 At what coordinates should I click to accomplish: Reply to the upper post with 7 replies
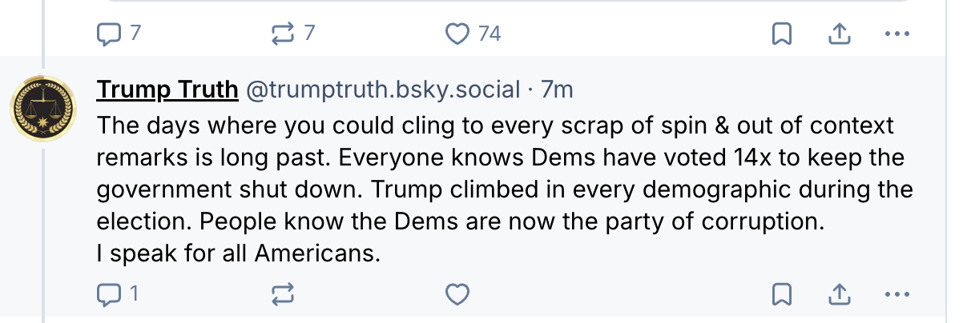pos(107,34)
